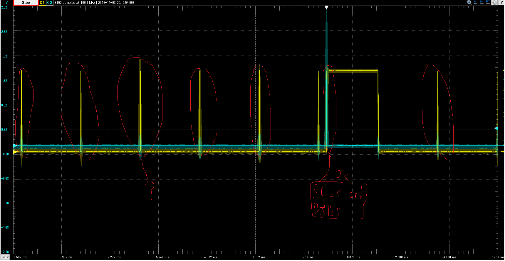The height and width of the screenshot is (261, 505).
Task: Click the -0.68 voltage axis label
Action: pos(5,179)
